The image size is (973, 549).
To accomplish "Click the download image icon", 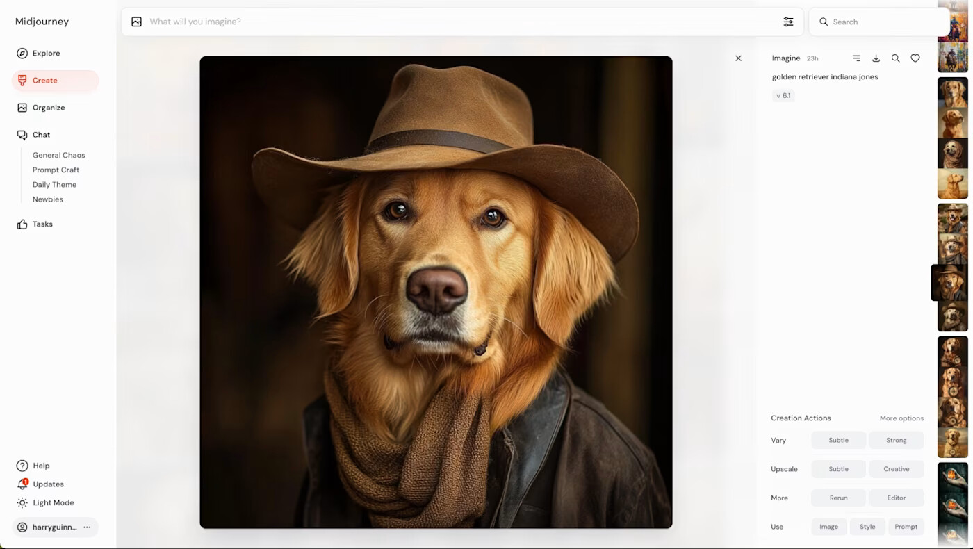I will [x=876, y=58].
